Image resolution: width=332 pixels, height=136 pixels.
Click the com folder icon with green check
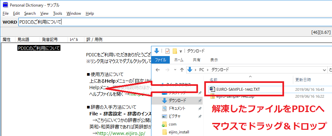pyautogui.click(x=165, y=124)
